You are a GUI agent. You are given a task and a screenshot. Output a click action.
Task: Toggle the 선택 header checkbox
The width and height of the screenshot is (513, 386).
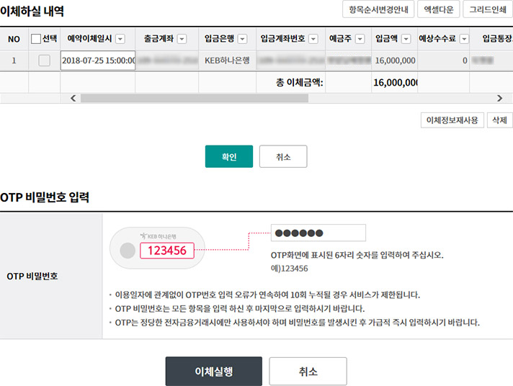click(x=36, y=39)
